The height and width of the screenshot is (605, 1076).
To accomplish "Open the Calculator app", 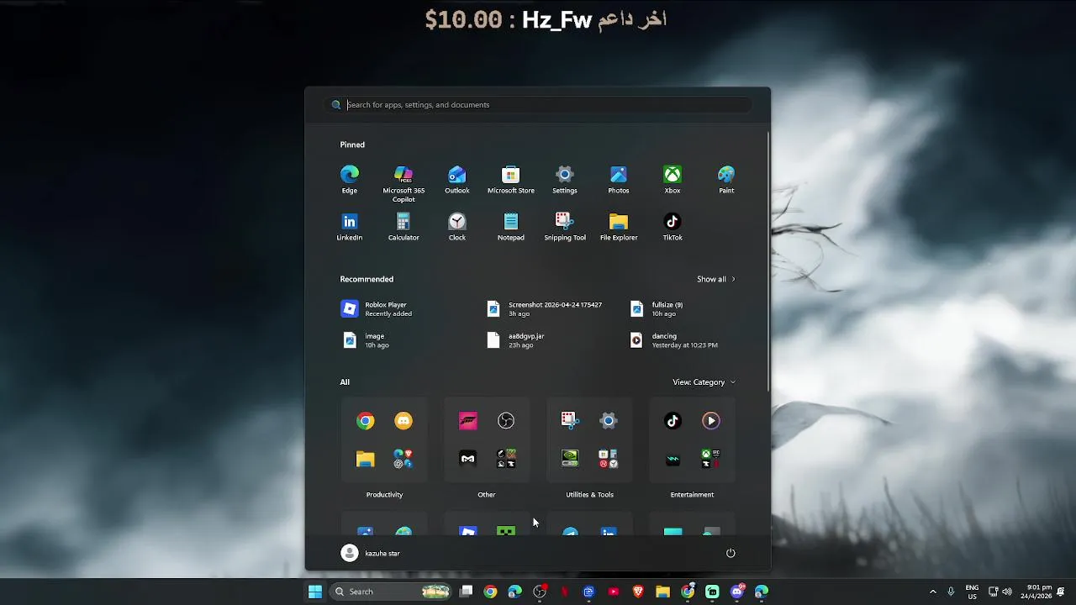I will coord(403,227).
